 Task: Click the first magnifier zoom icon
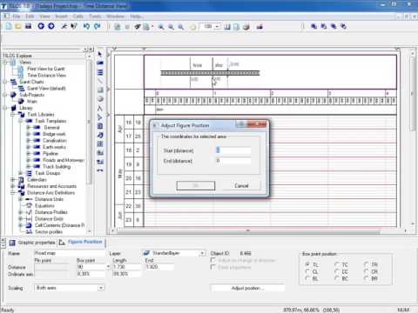click(161, 27)
